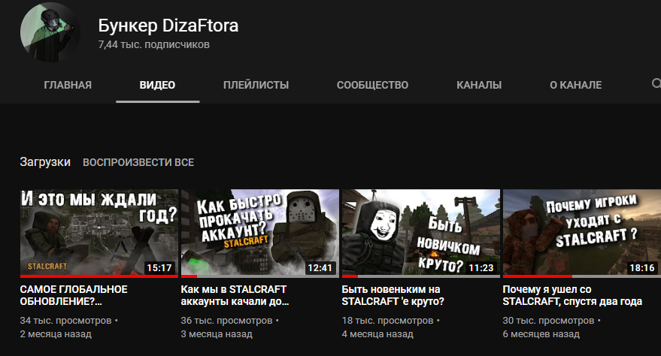Click the Загрузки section heading
The height and width of the screenshot is (356, 661).
tap(45, 162)
